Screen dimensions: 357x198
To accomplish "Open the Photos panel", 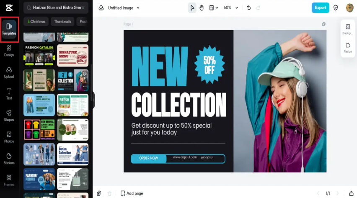I will pyautogui.click(x=9, y=137).
